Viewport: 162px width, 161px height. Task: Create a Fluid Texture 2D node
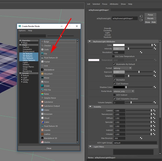tap(58, 58)
